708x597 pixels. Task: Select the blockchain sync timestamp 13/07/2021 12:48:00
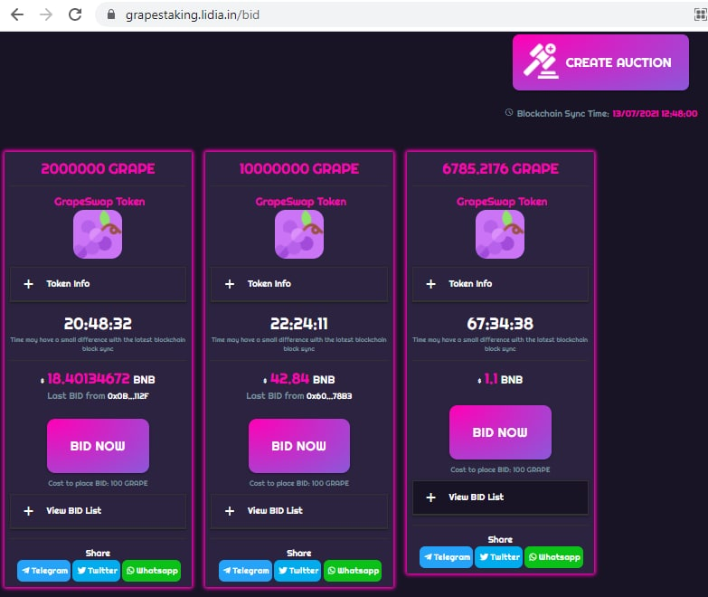pos(655,113)
